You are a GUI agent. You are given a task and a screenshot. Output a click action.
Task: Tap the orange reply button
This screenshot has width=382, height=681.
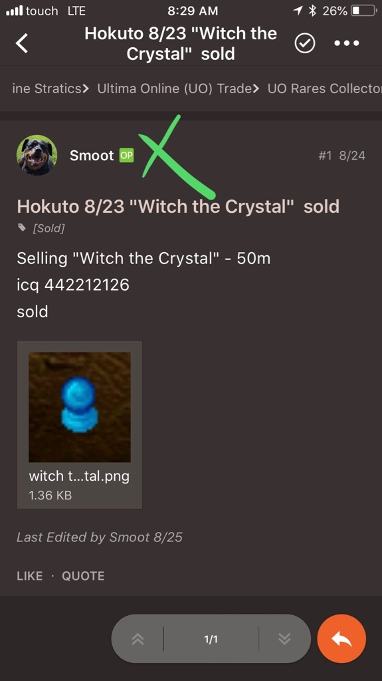coord(341,638)
